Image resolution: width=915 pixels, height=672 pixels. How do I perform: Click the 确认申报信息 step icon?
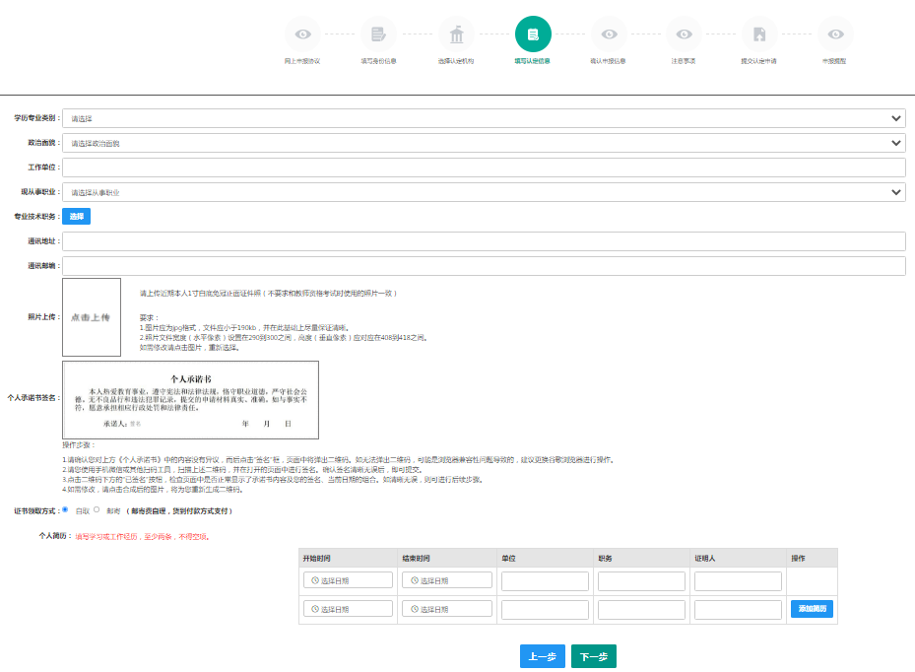tap(609, 34)
